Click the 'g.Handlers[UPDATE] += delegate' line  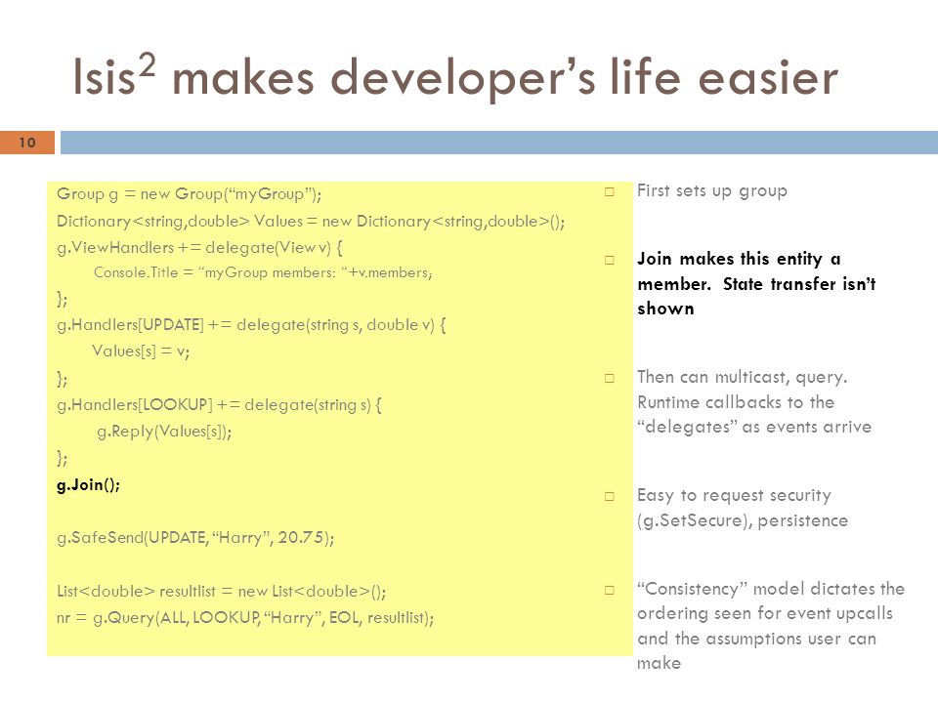251,325
